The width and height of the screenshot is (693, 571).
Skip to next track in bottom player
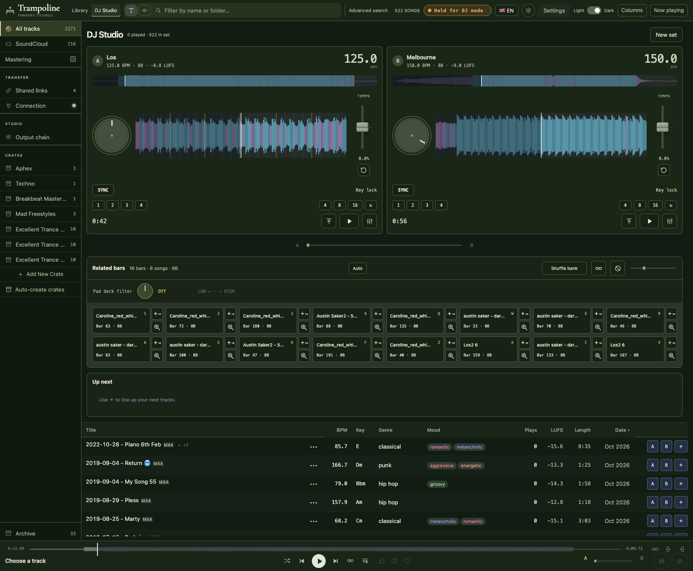[336, 561]
